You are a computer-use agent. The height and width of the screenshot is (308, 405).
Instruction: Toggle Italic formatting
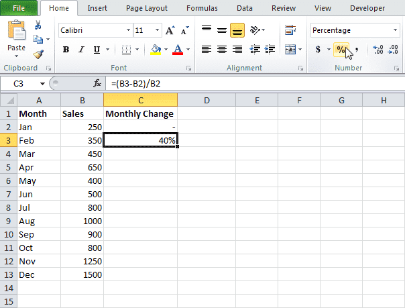click(82, 50)
